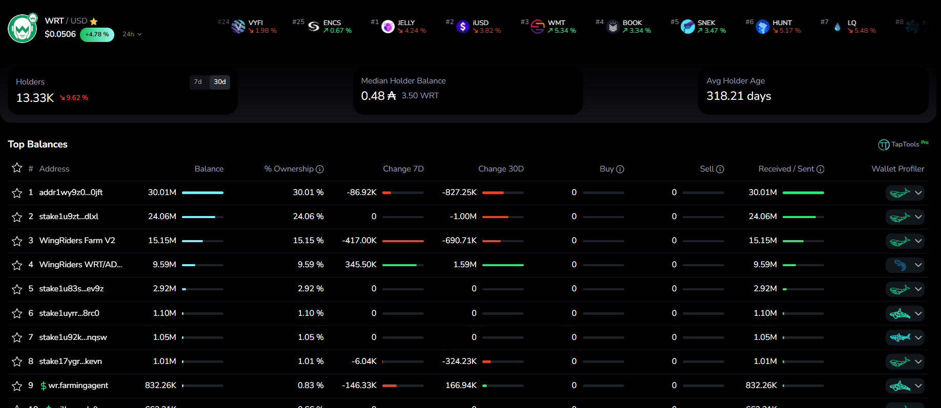Viewport: 941px width, 408px height.
Task: Open the iUSD token icon
Action: click(463, 27)
